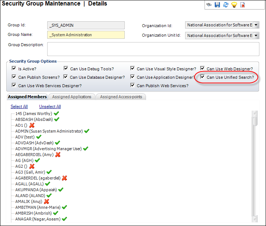Click green check next to AMBRISH (Ambrish)
Viewport: 266px width, 226px height.
tap(56, 213)
